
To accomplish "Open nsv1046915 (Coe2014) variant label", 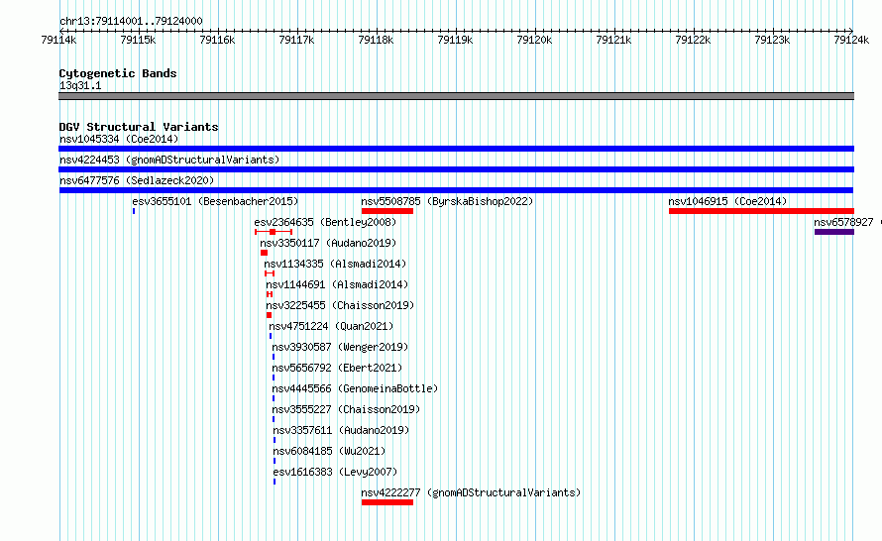I will click(727, 201).
